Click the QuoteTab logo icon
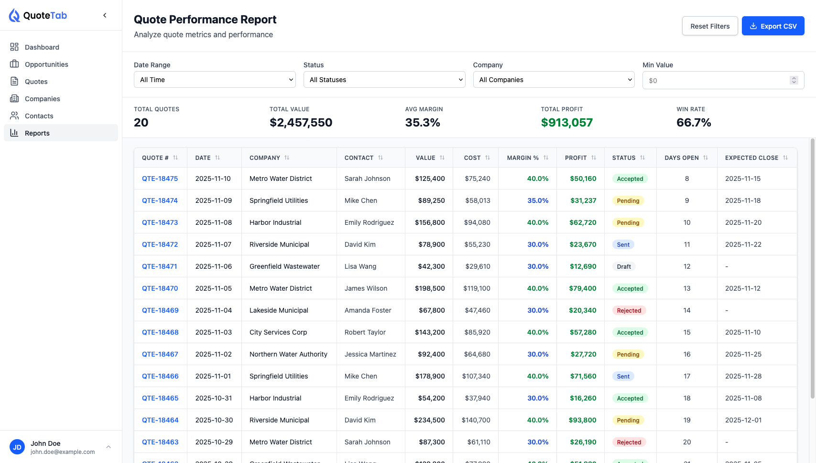This screenshot has width=816, height=463. pos(14,15)
